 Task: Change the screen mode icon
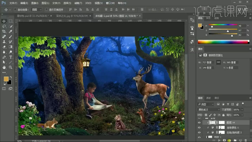pyautogui.click(x=11, y=89)
